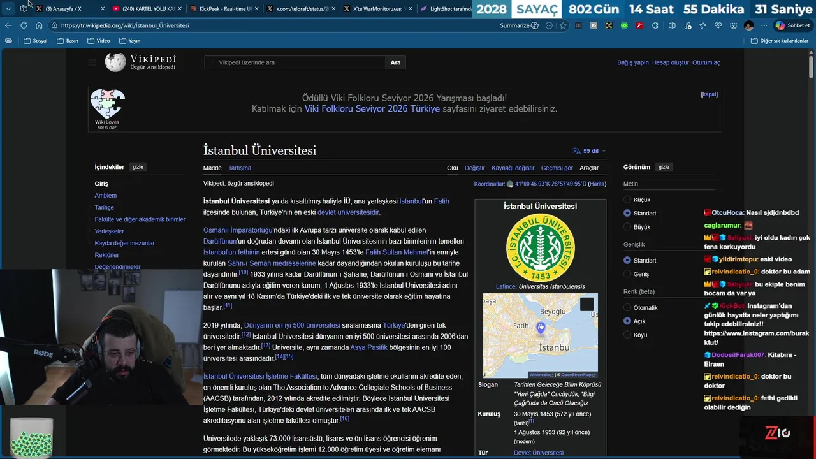Select Büyük text size
816x459 pixels.
click(627, 227)
